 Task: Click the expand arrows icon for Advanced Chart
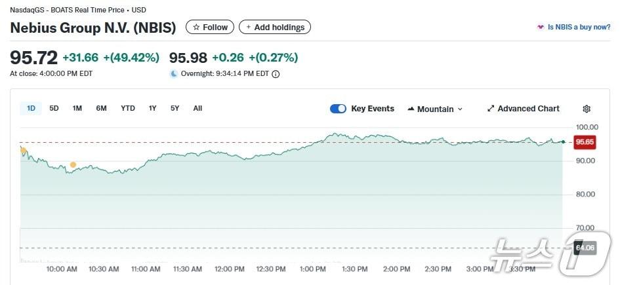point(490,109)
